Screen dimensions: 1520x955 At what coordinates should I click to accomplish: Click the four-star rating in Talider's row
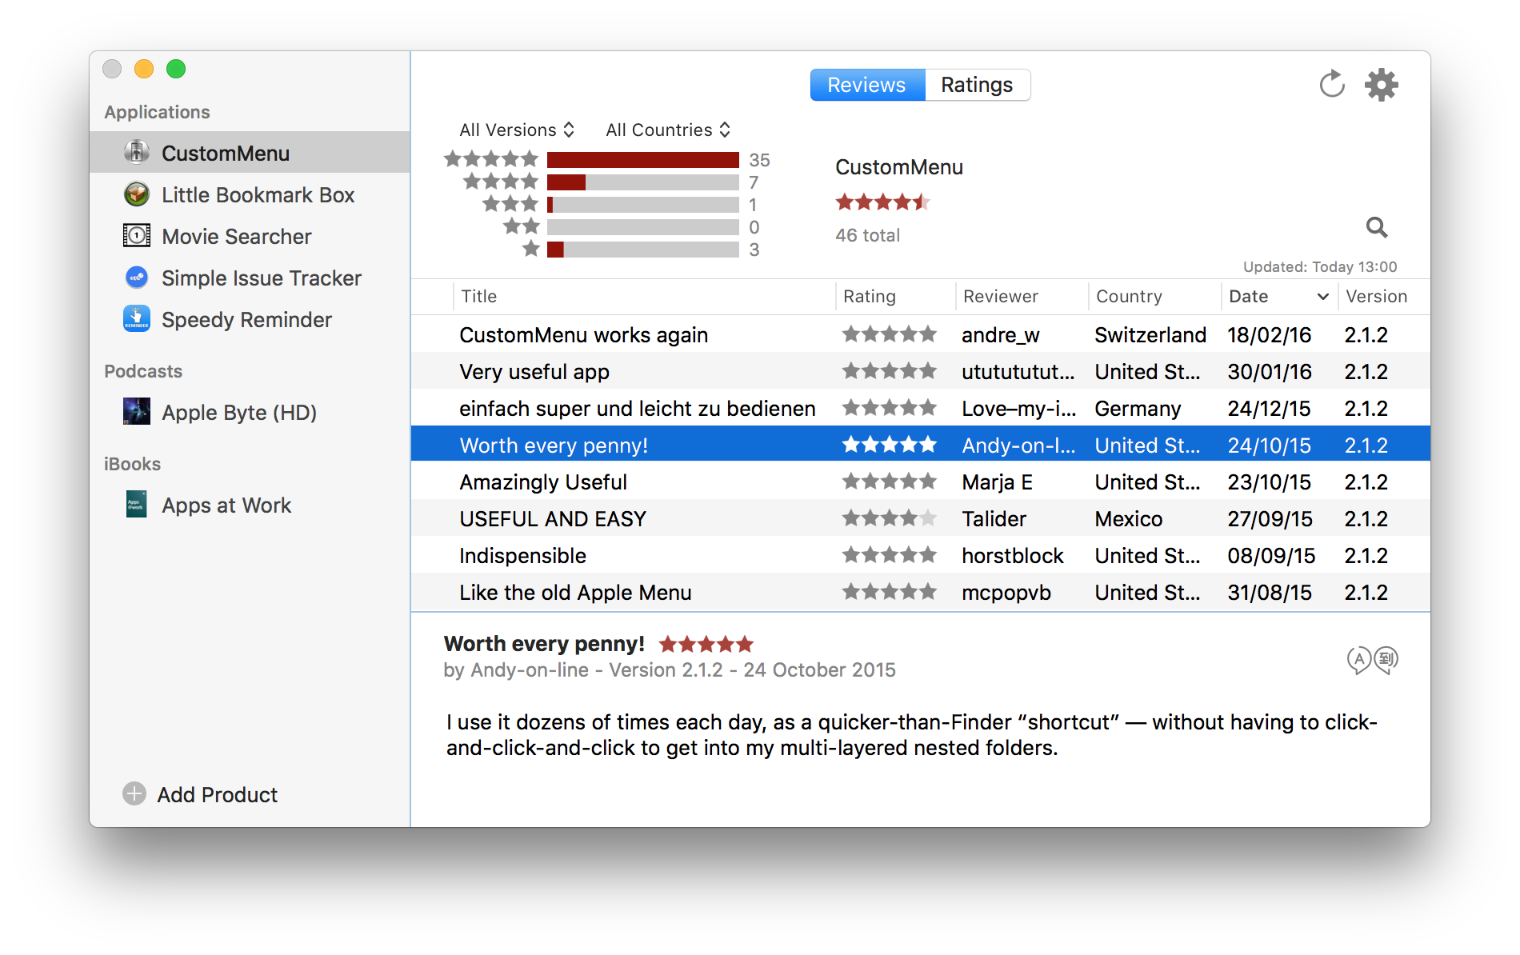[889, 518]
